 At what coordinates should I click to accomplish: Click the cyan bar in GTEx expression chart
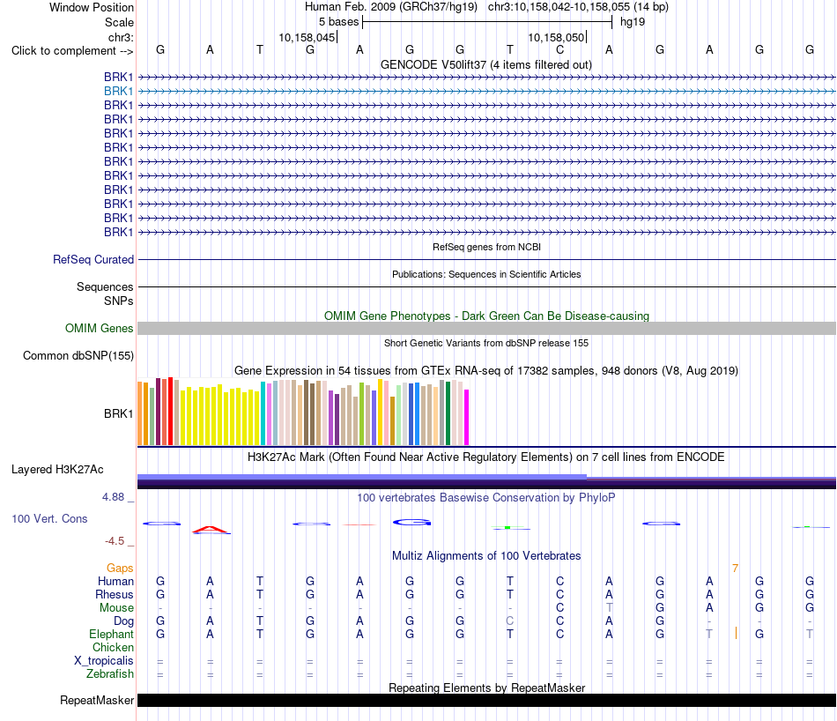pos(263,413)
